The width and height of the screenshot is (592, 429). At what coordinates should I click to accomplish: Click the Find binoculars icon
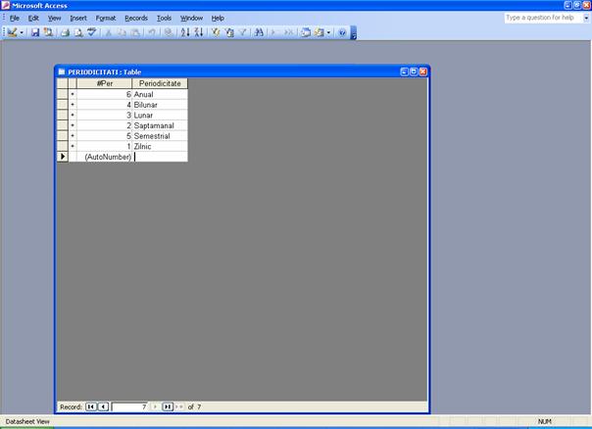click(259, 32)
